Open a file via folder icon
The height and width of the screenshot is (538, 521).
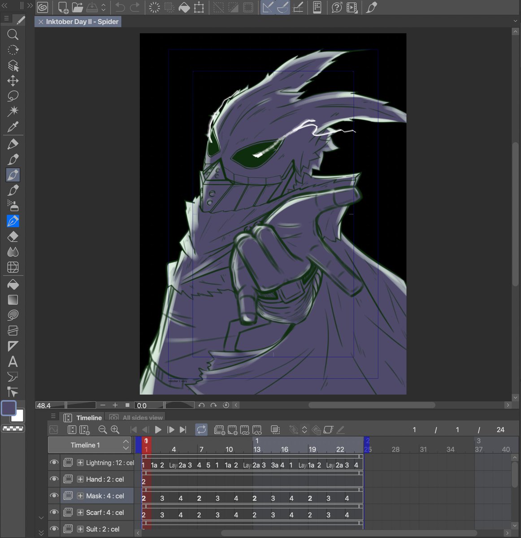78,7
